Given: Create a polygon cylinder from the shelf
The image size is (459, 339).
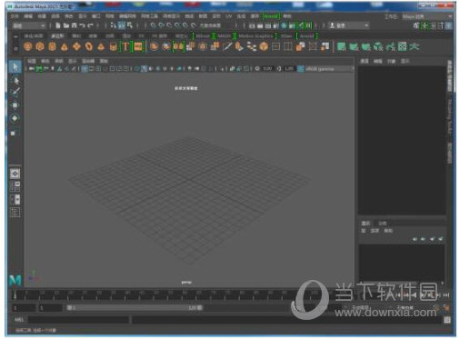Looking at the screenshot, I should 52,46.
